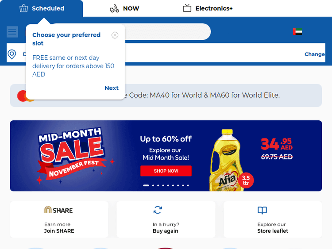
Task: Select the first banner carousel dot
Action: click(146, 186)
